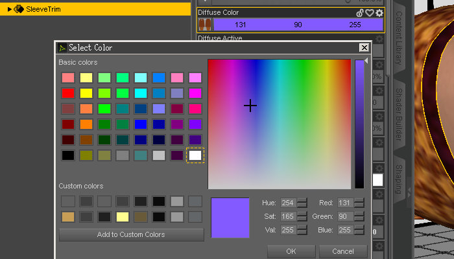454x259 pixels.
Task: Click in the hue saturation color field
Action: point(280,124)
